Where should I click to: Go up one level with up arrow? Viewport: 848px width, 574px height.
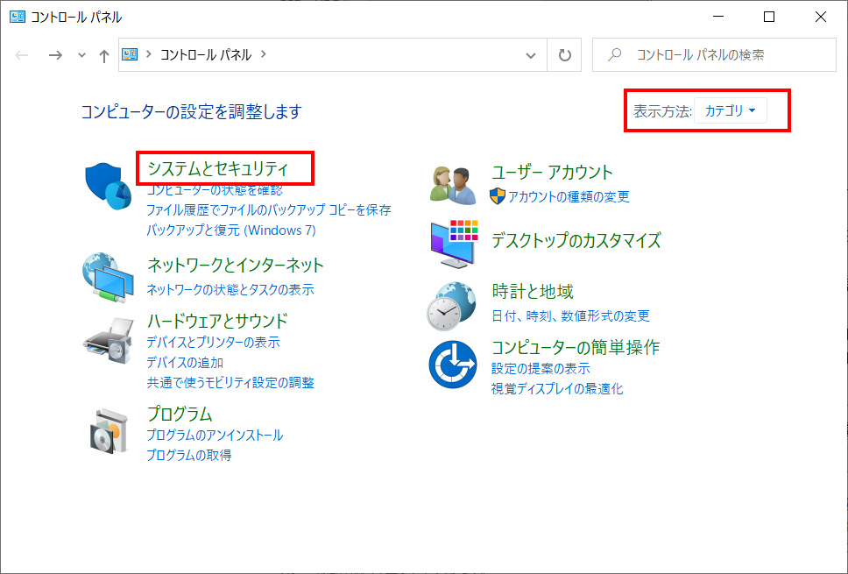(104, 55)
